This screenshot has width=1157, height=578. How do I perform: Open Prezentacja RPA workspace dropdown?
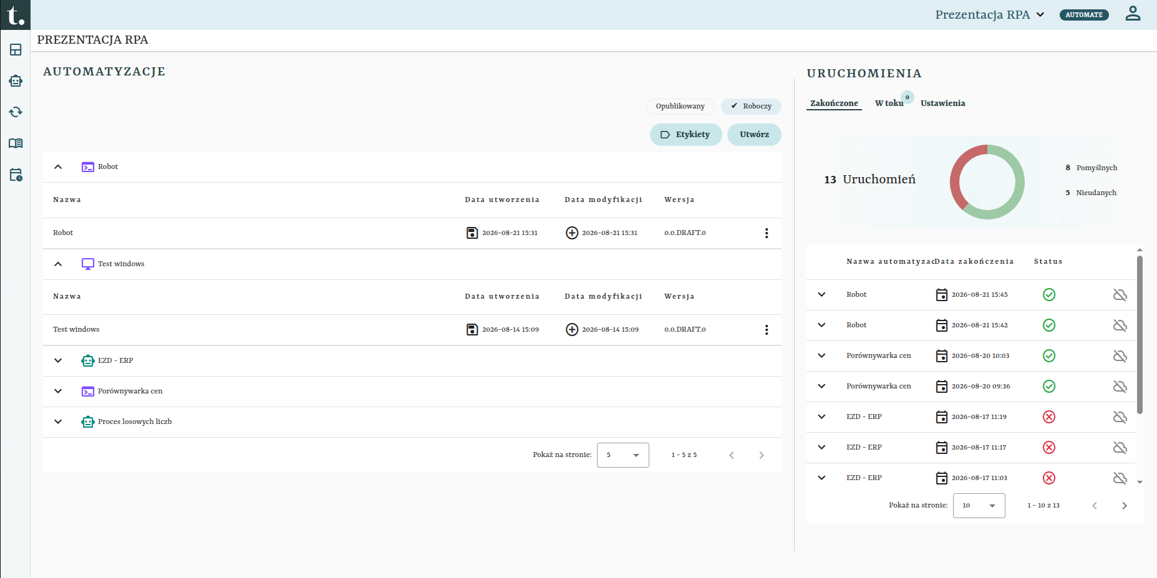990,14
